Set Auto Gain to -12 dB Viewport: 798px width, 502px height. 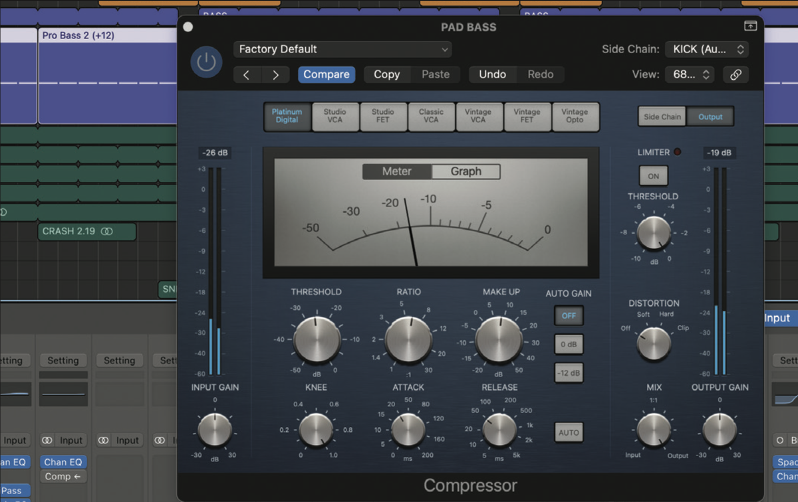point(569,373)
